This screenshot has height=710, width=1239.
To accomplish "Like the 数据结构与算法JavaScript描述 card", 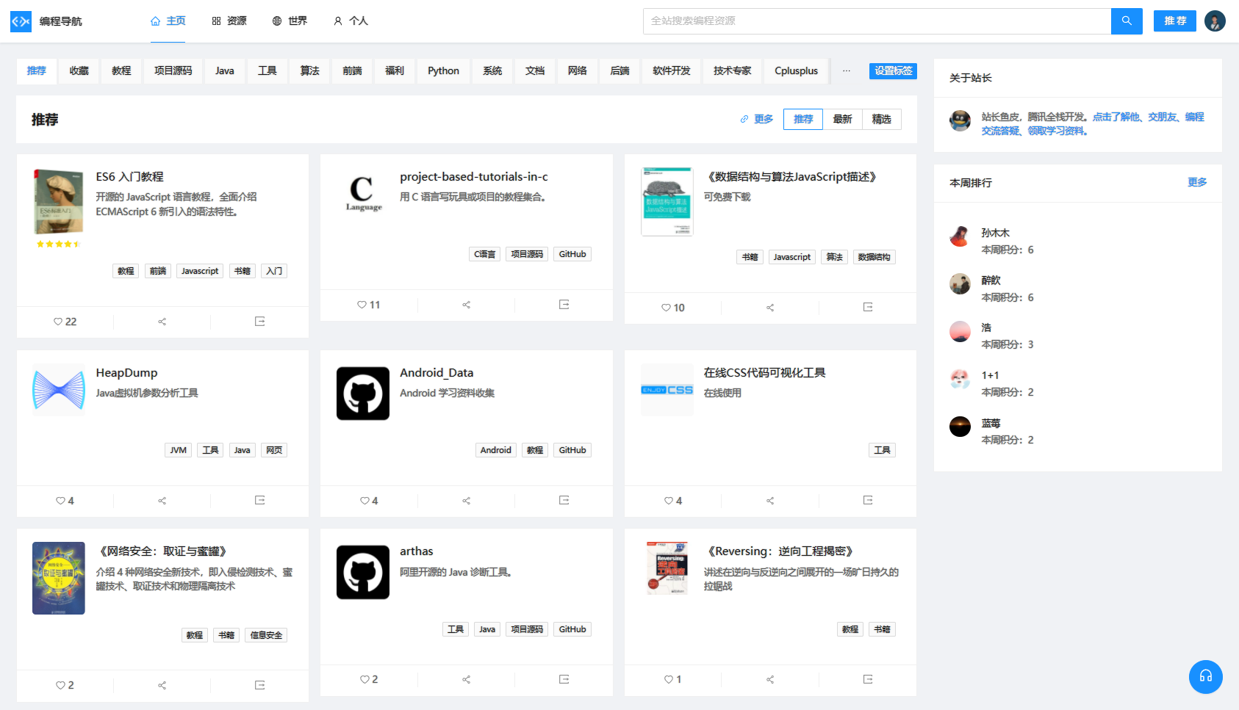I will point(672,308).
